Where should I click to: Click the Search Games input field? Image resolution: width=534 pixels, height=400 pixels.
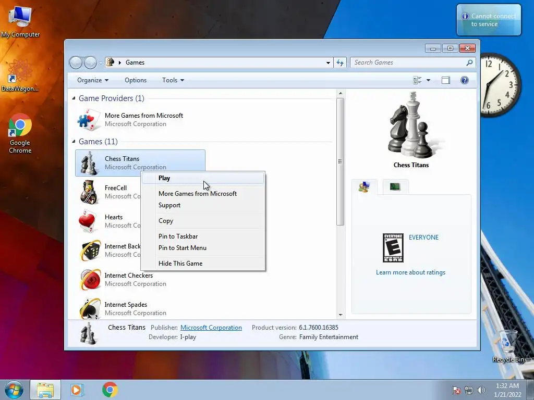click(x=409, y=63)
